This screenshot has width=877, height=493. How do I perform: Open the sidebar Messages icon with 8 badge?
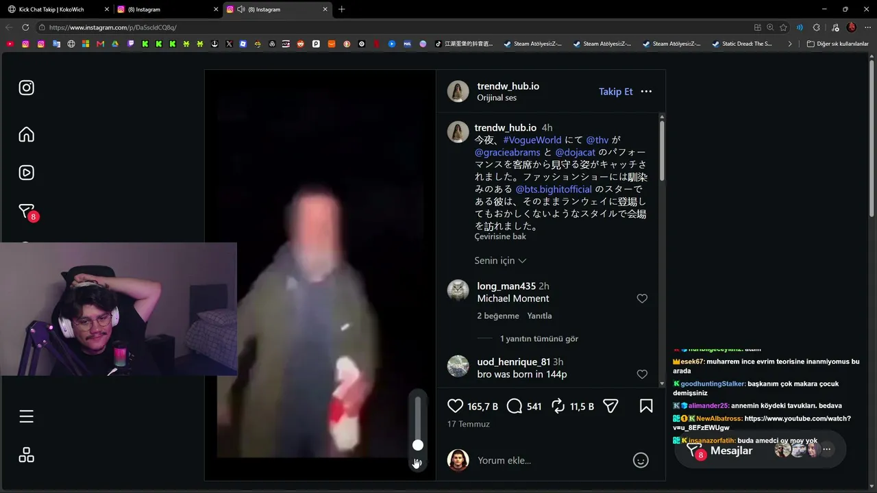(x=27, y=212)
